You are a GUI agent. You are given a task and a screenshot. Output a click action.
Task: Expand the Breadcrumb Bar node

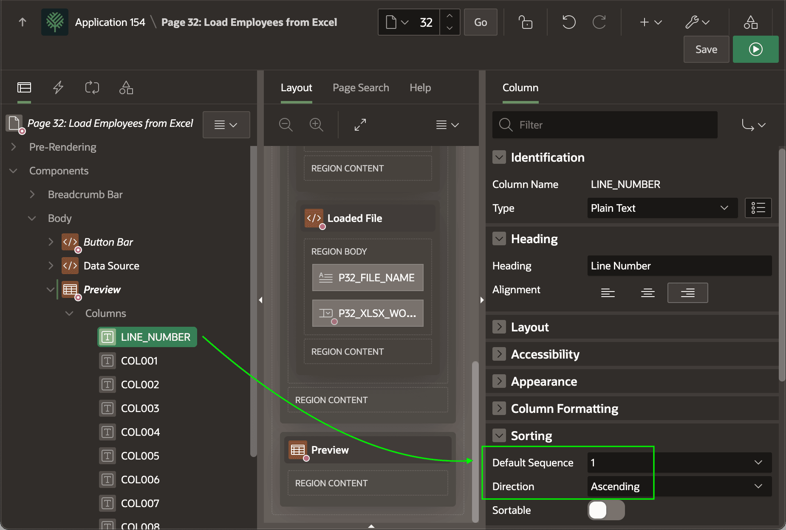tap(32, 194)
